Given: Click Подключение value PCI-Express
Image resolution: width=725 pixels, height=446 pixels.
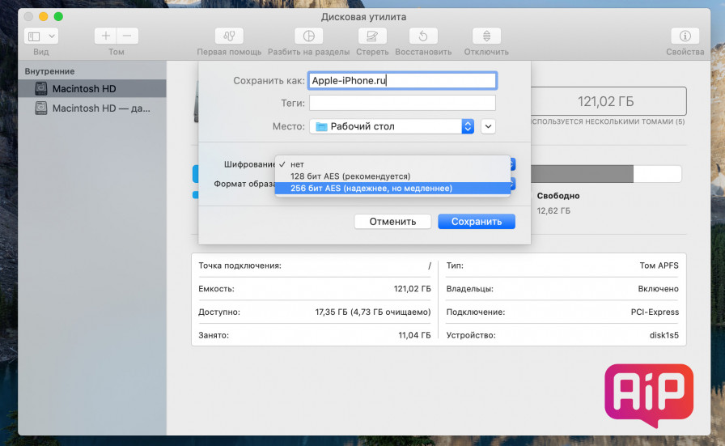Looking at the screenshot, I should [x=655, y=312].
